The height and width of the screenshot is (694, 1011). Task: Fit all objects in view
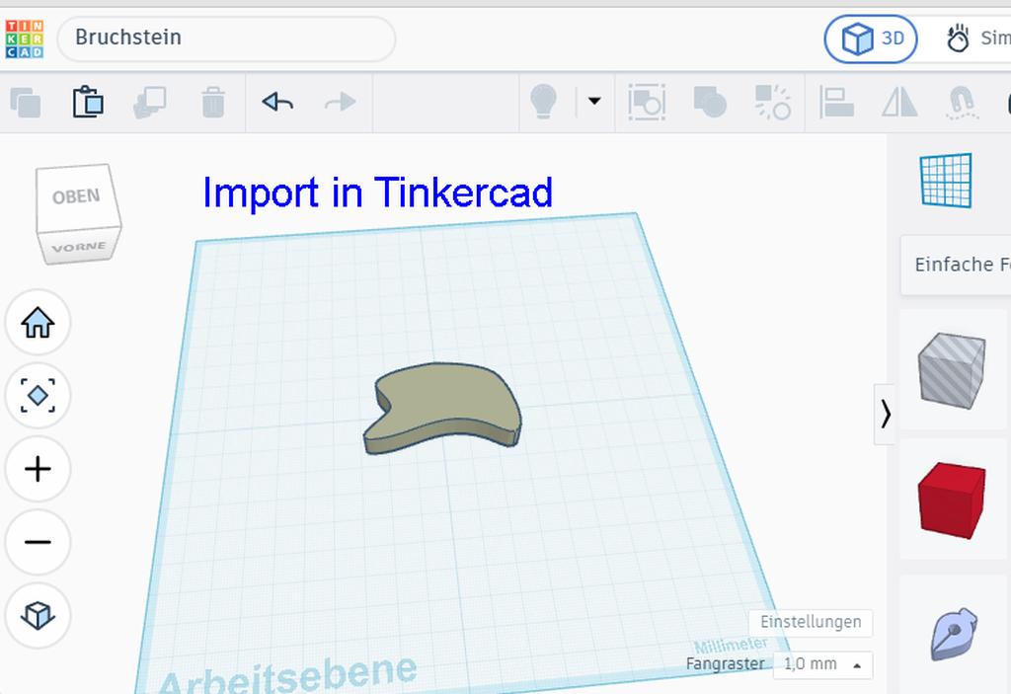click(x=39, y=396)
